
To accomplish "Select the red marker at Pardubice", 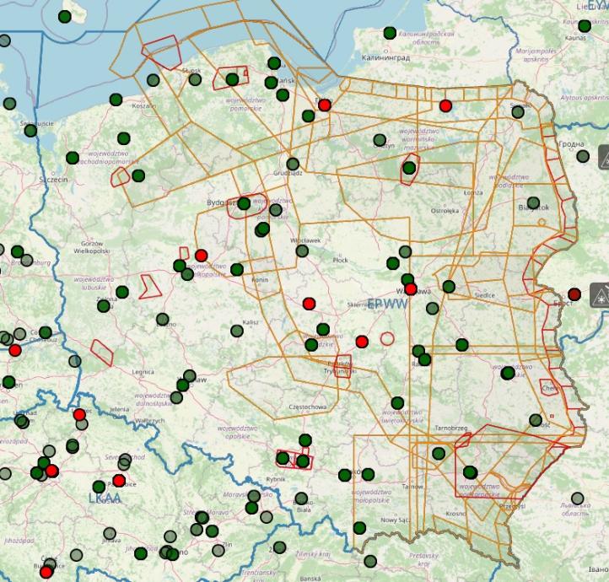I will coord(119,480).
